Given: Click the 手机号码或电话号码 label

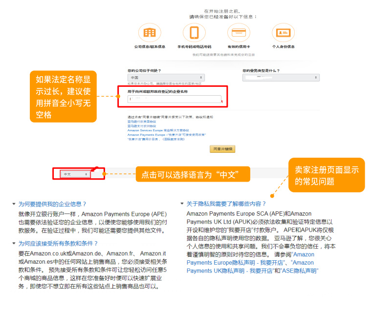Looking at the screenshot, I should click(x=194, y=47).
